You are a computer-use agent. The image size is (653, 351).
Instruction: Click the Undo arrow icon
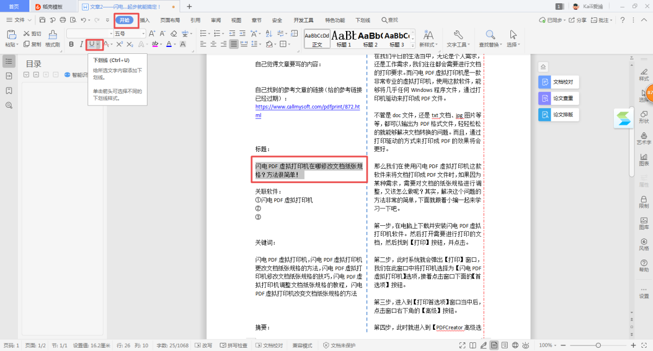click(83, 20)
